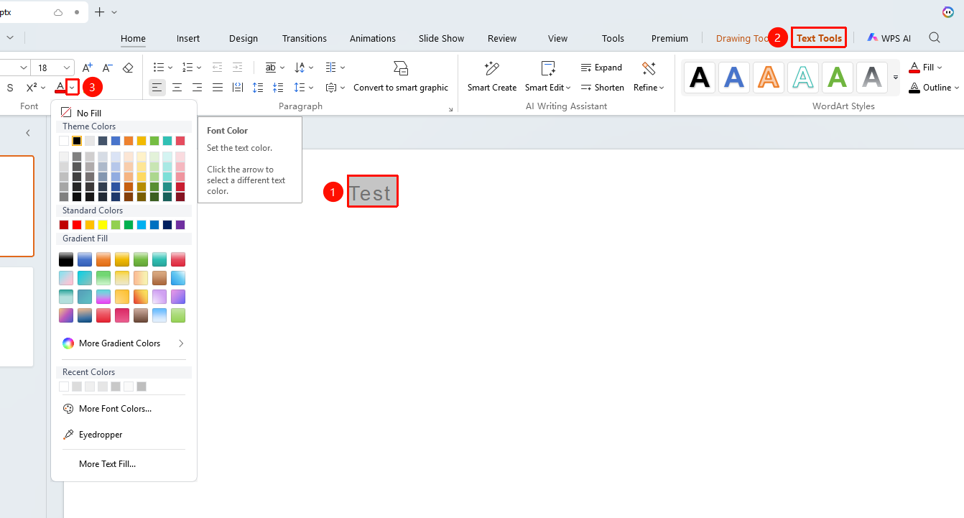Toggle align left paragraph button

click(157, 88)
